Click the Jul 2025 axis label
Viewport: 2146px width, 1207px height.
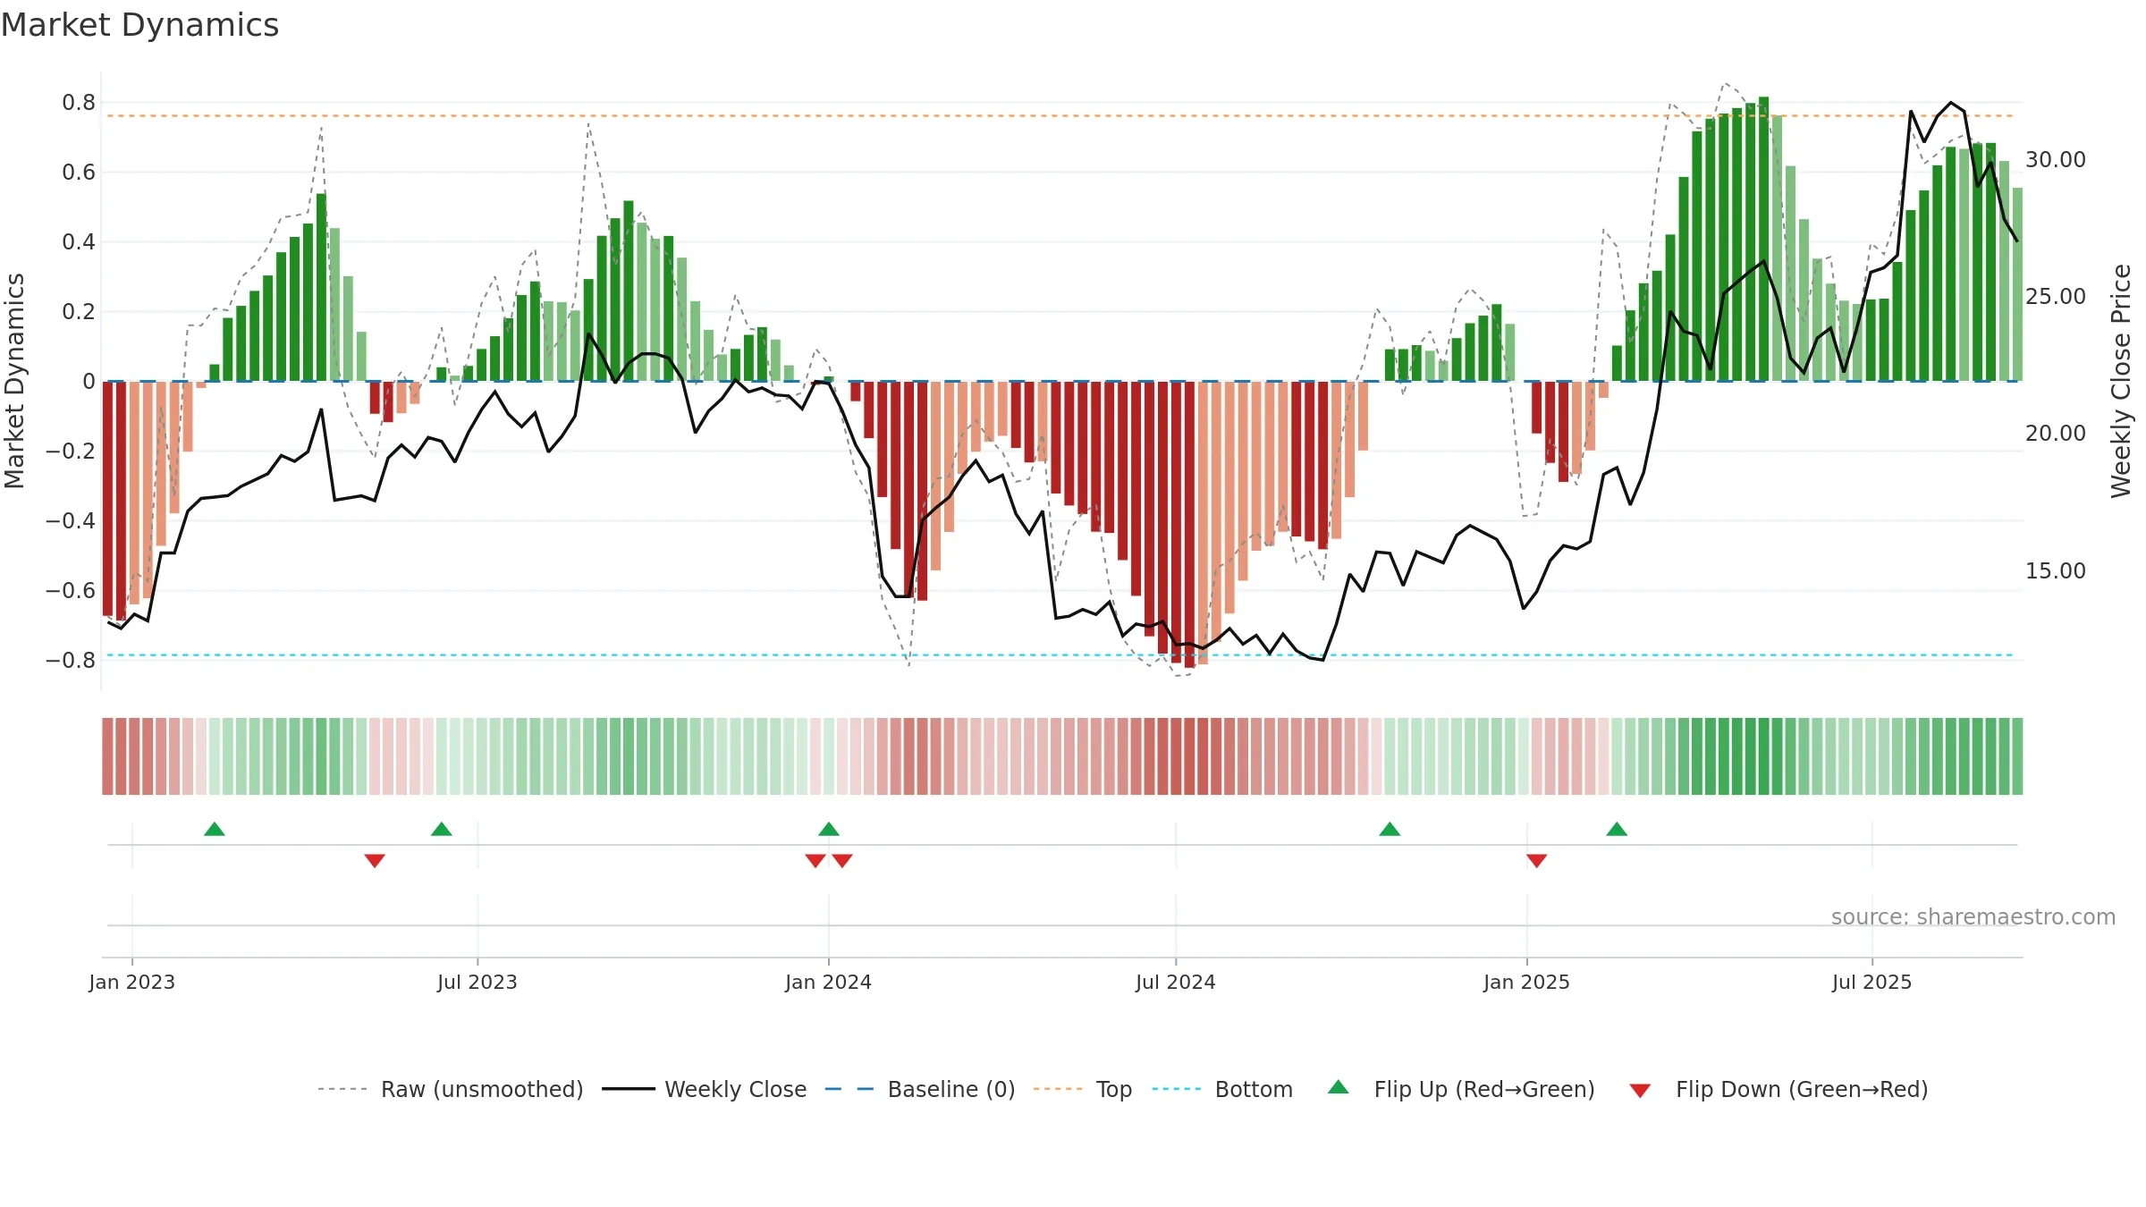coord(1872,982)
